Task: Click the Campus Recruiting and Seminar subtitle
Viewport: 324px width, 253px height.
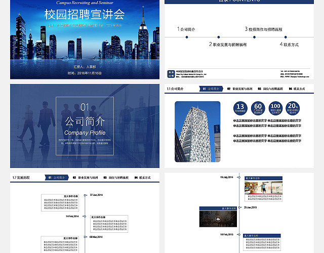Action: pyautogui.click(x=85, y=3)
